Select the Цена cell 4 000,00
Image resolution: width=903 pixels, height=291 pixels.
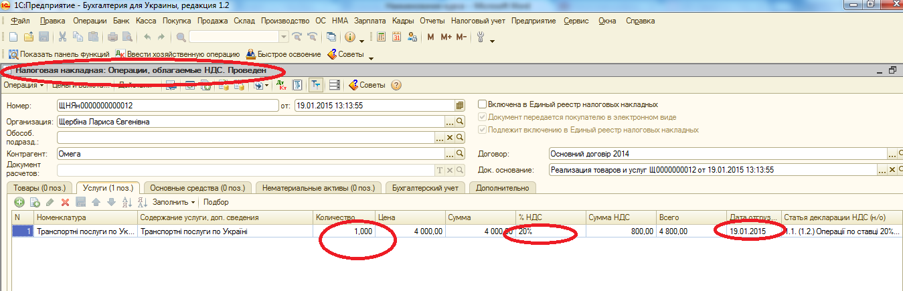[x=410, y=231]
